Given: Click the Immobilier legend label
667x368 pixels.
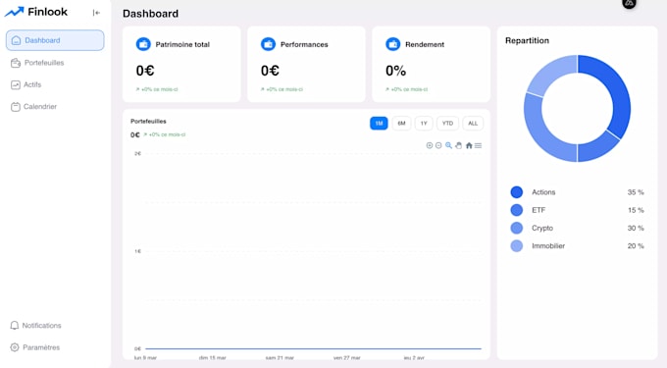Looking at the screenshot, I should point(548,246).
